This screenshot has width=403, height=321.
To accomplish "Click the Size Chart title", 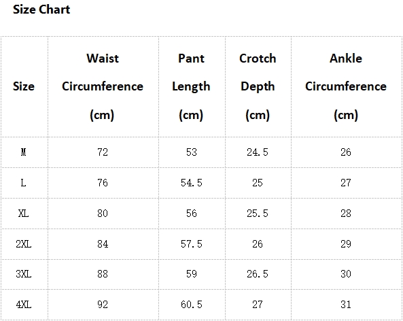I will pyautogui.click(x=41, y=10).
